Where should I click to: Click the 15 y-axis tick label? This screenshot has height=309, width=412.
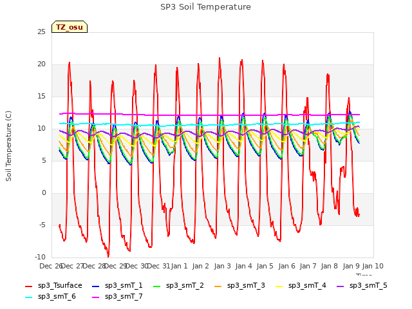pos(41,97)
